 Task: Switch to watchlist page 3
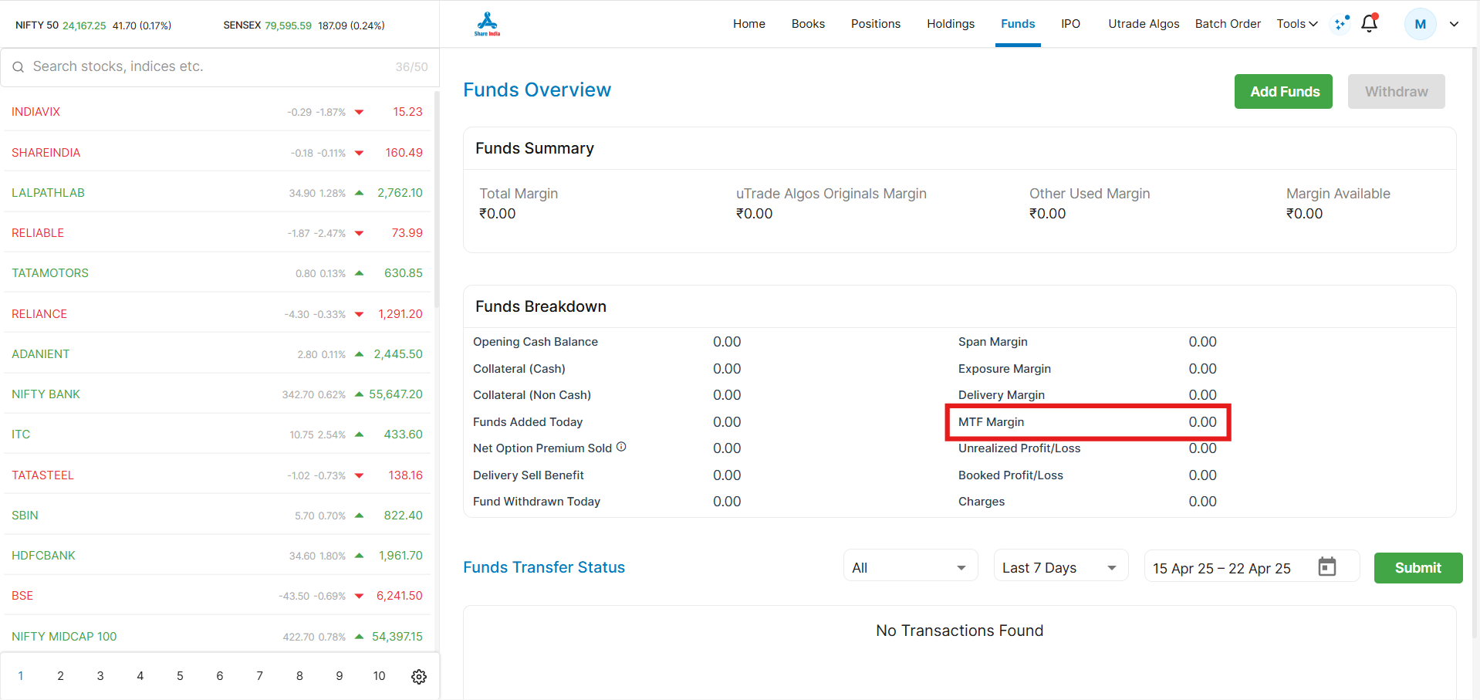pos(100,675)
